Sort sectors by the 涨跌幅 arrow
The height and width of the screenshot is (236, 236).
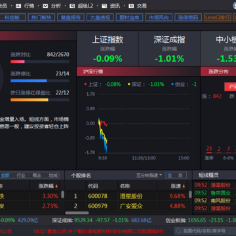tap(56, 186)
